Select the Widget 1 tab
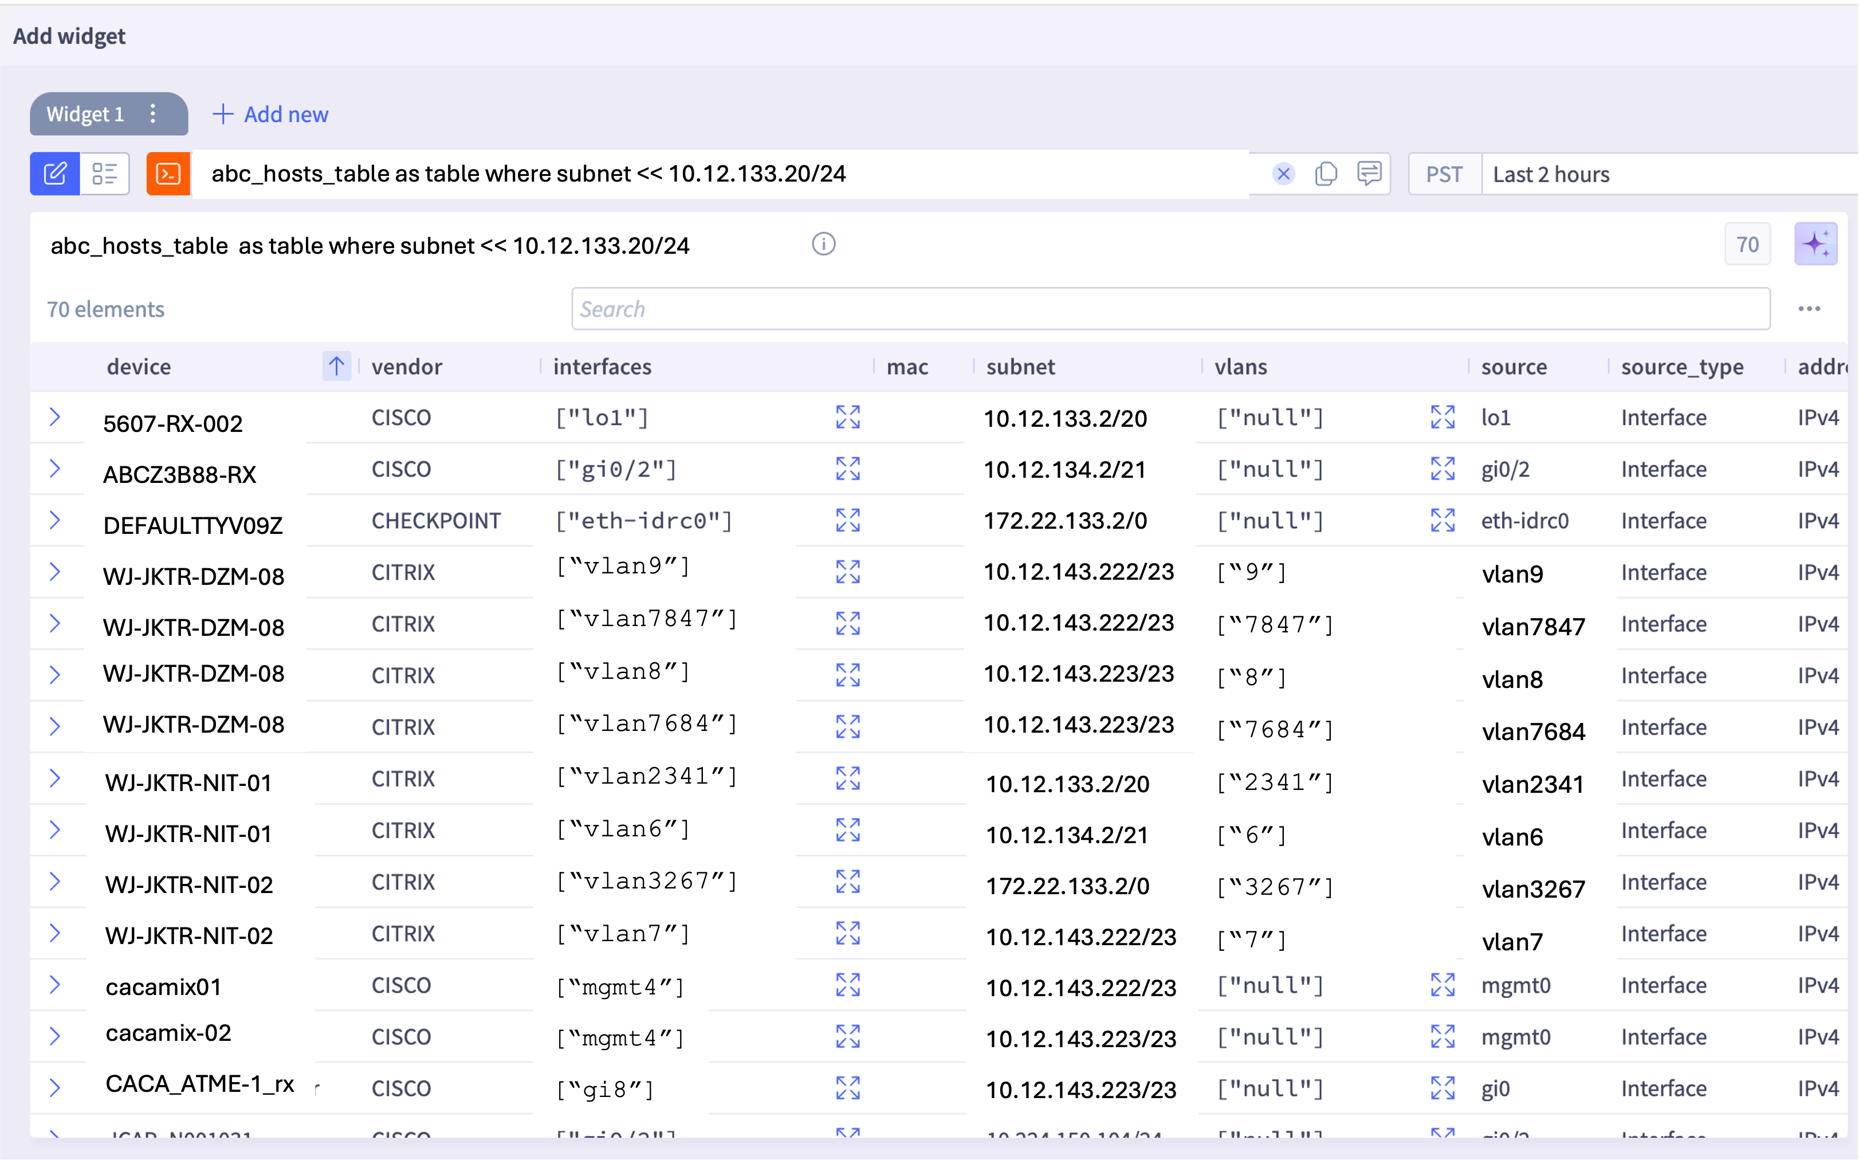 point(84,113)
